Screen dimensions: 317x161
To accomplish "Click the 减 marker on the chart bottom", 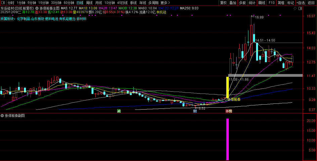I will (119, 111).
